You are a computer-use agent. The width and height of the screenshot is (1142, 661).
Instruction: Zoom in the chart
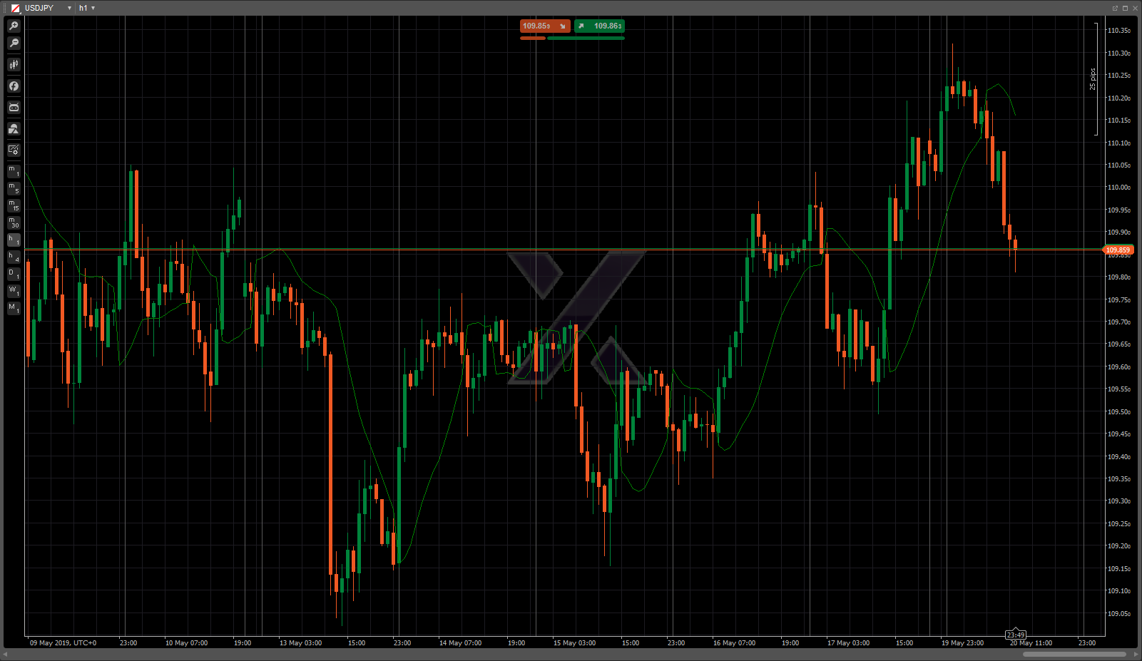pyautogui.click(x=14, y=26)
